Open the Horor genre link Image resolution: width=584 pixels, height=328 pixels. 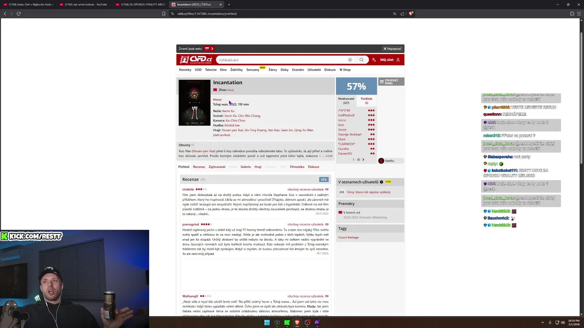[x=217, y=100]
